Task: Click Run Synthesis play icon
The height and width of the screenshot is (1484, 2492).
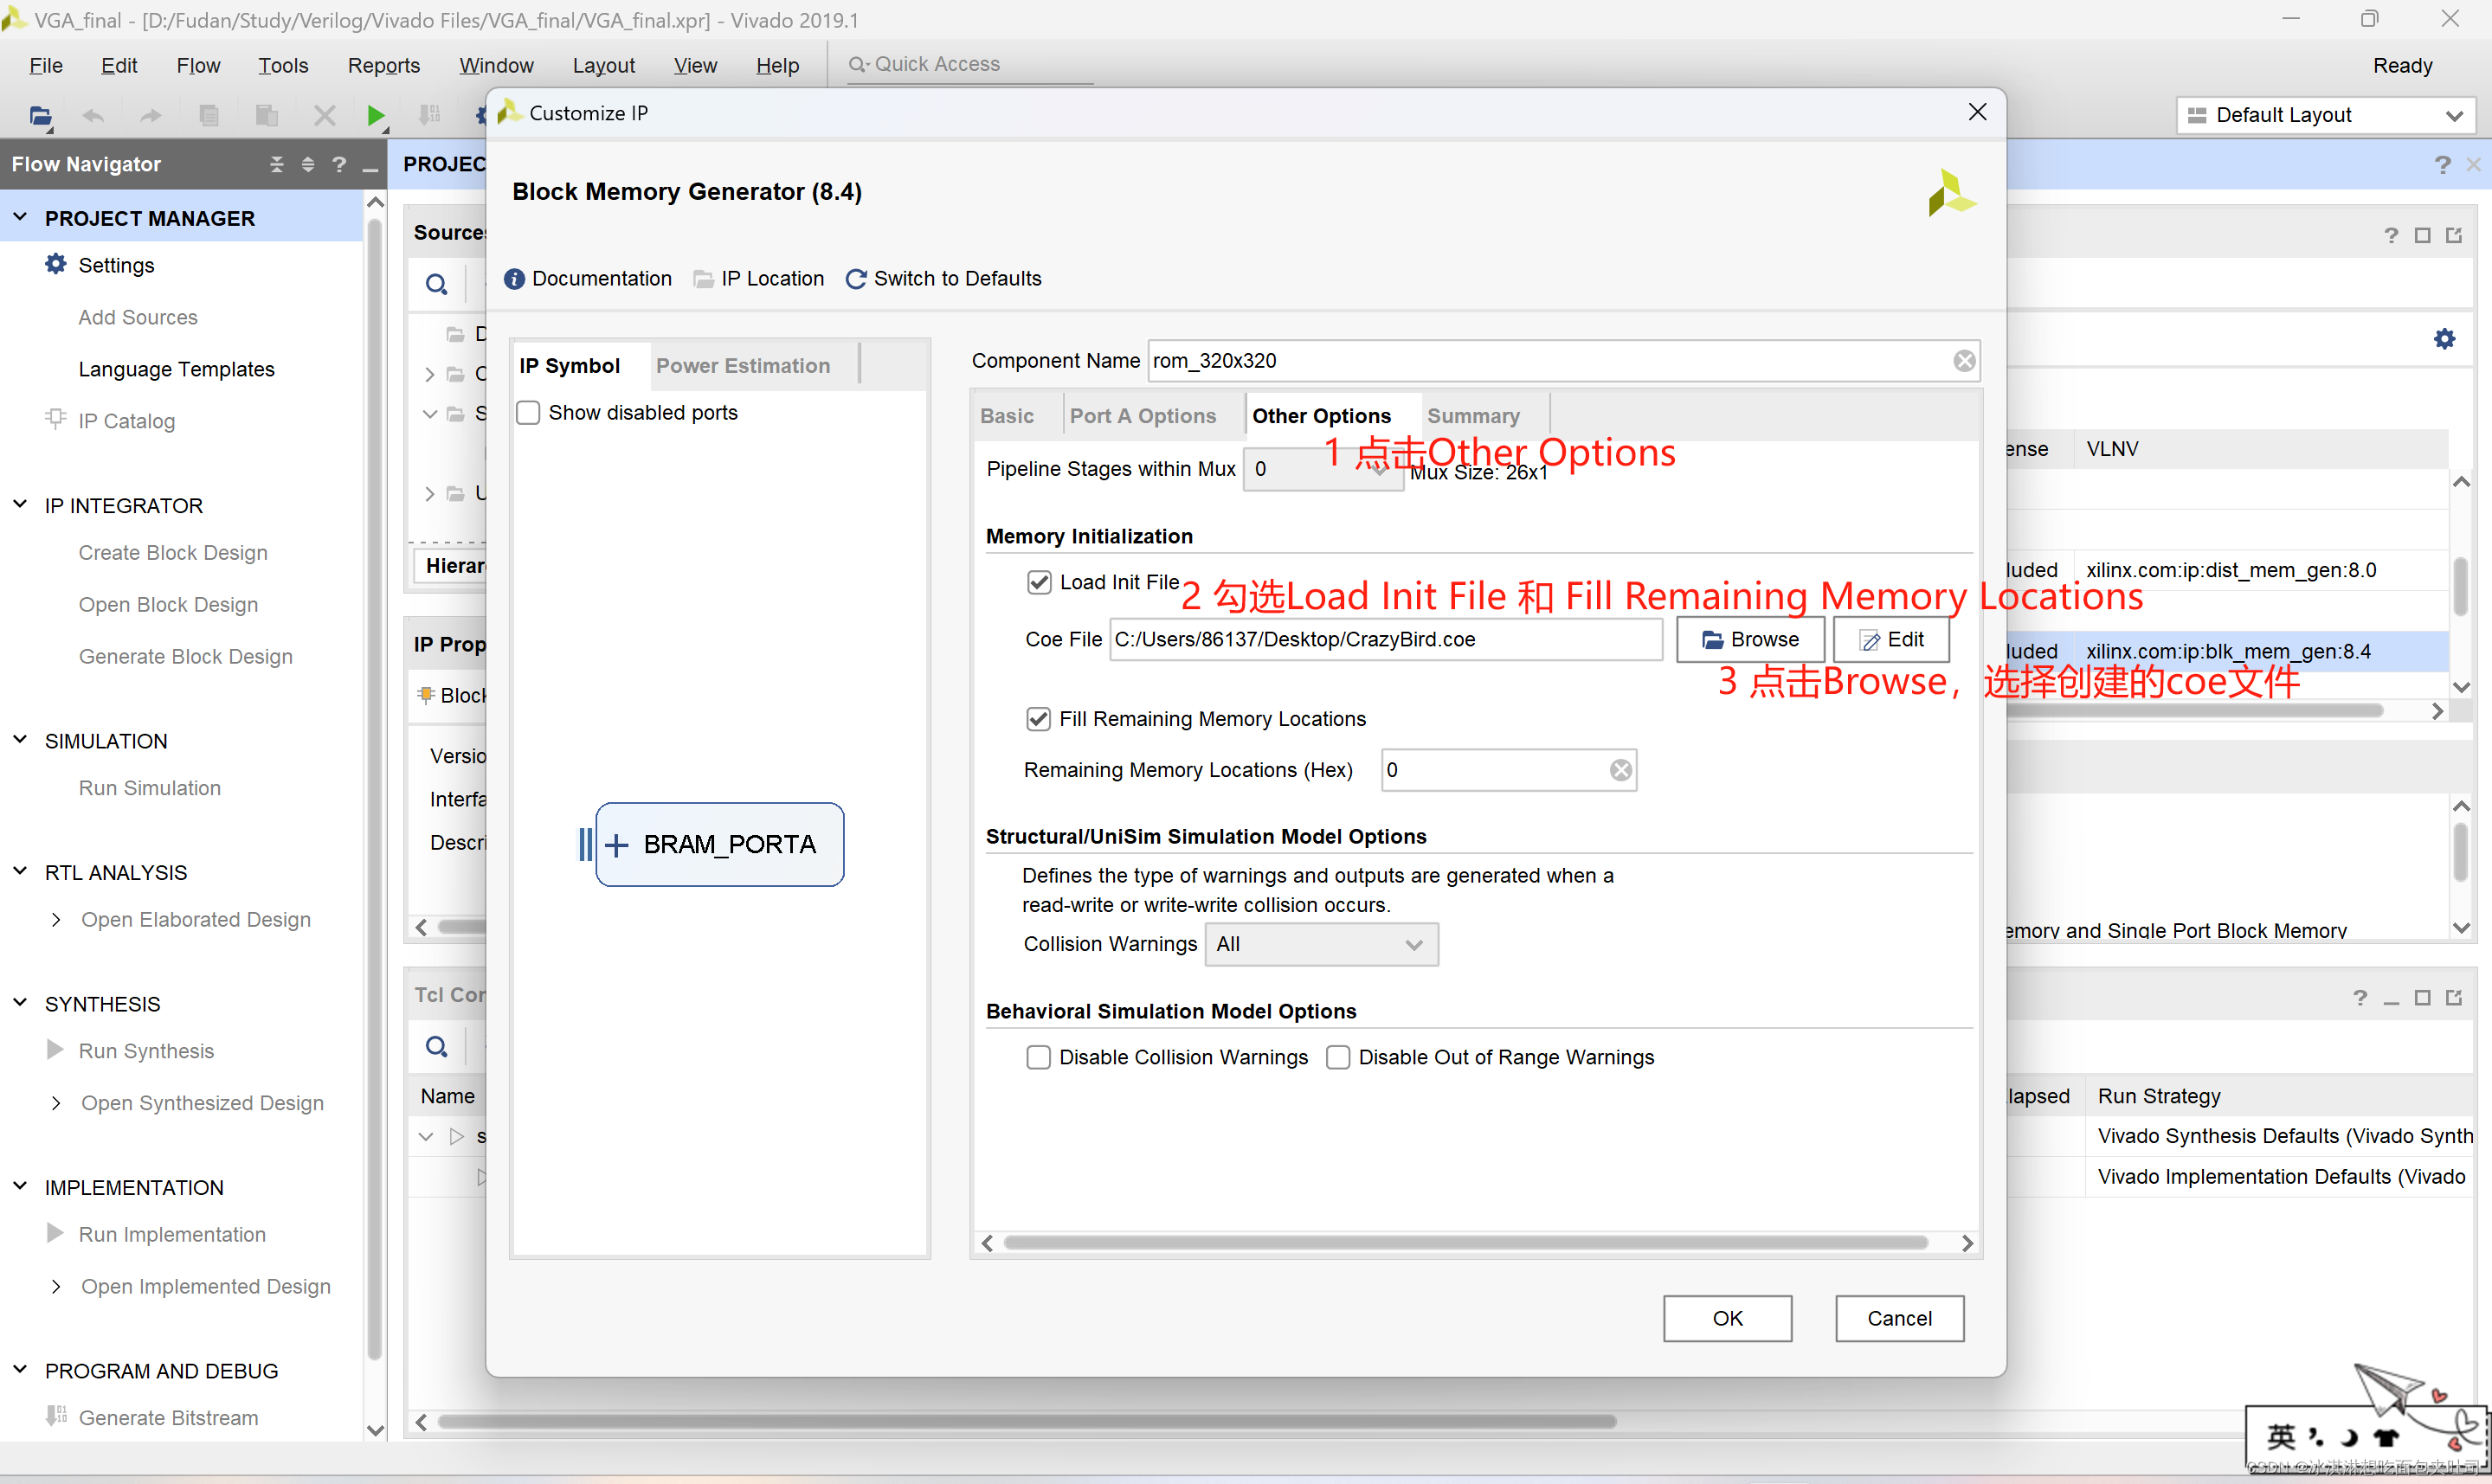Action: [56, 1050]
